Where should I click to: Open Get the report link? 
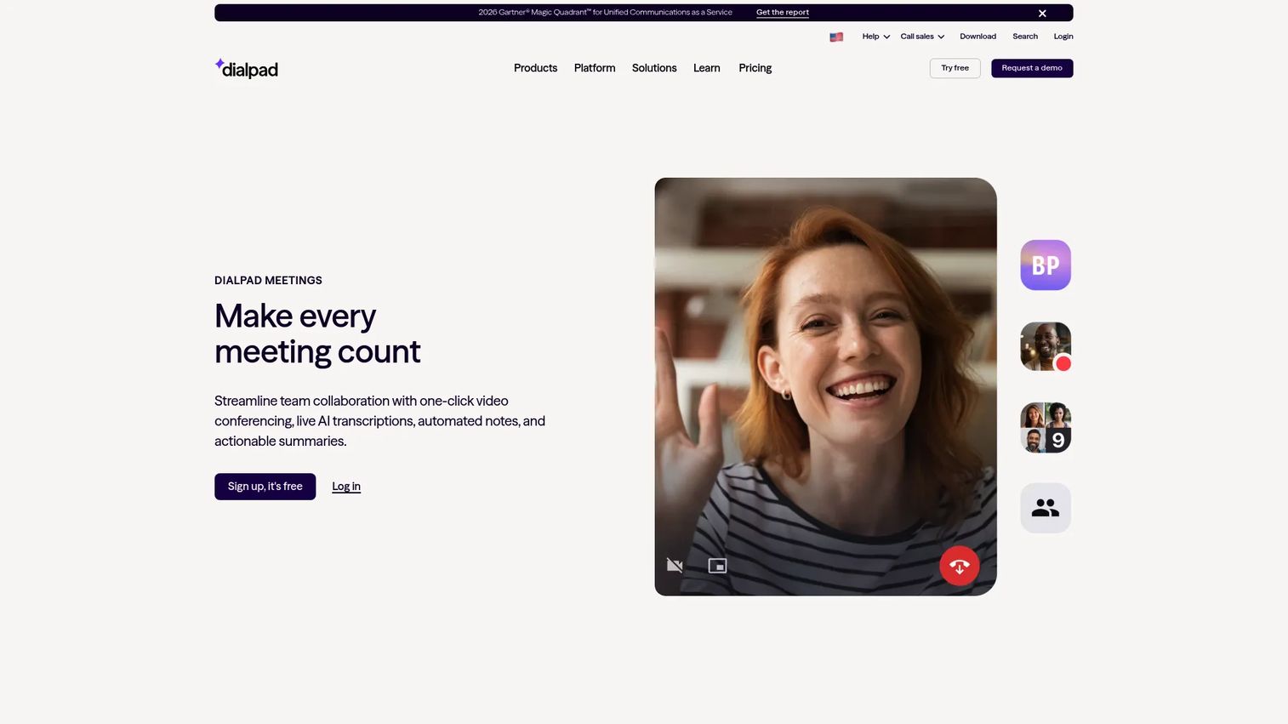pyautogui.click(x=783, y=13)
